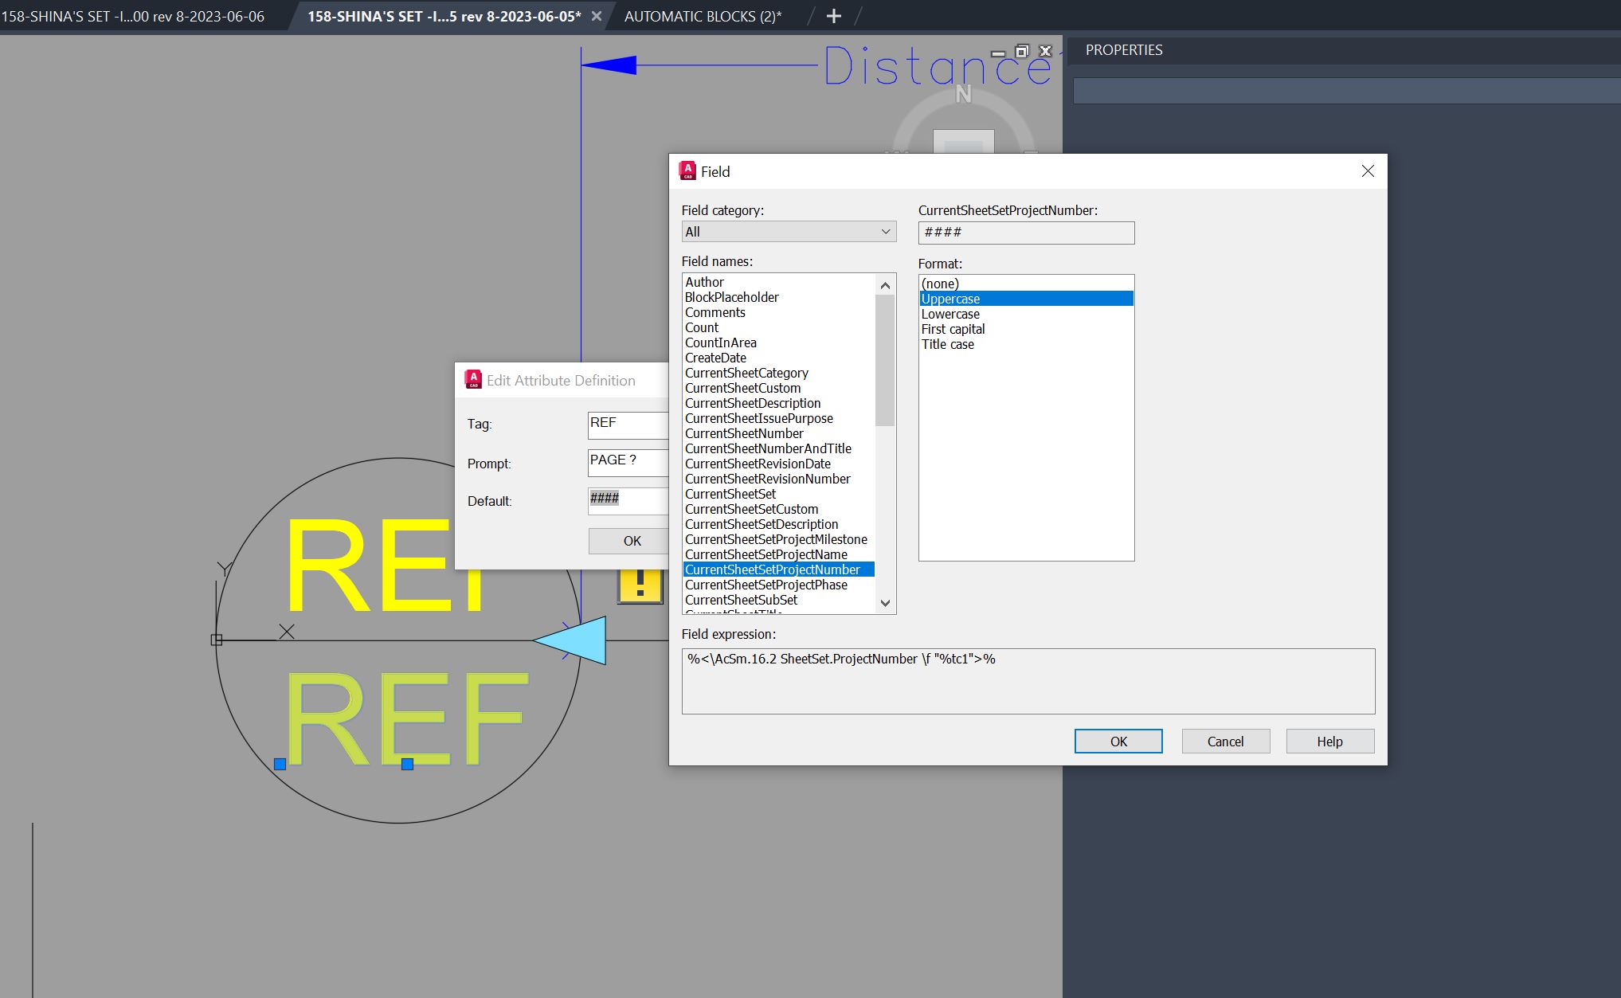Viewport: 1621px width, 998px height.
Task: Click the new drawing tab plus icon
Action: click(833, 16)
